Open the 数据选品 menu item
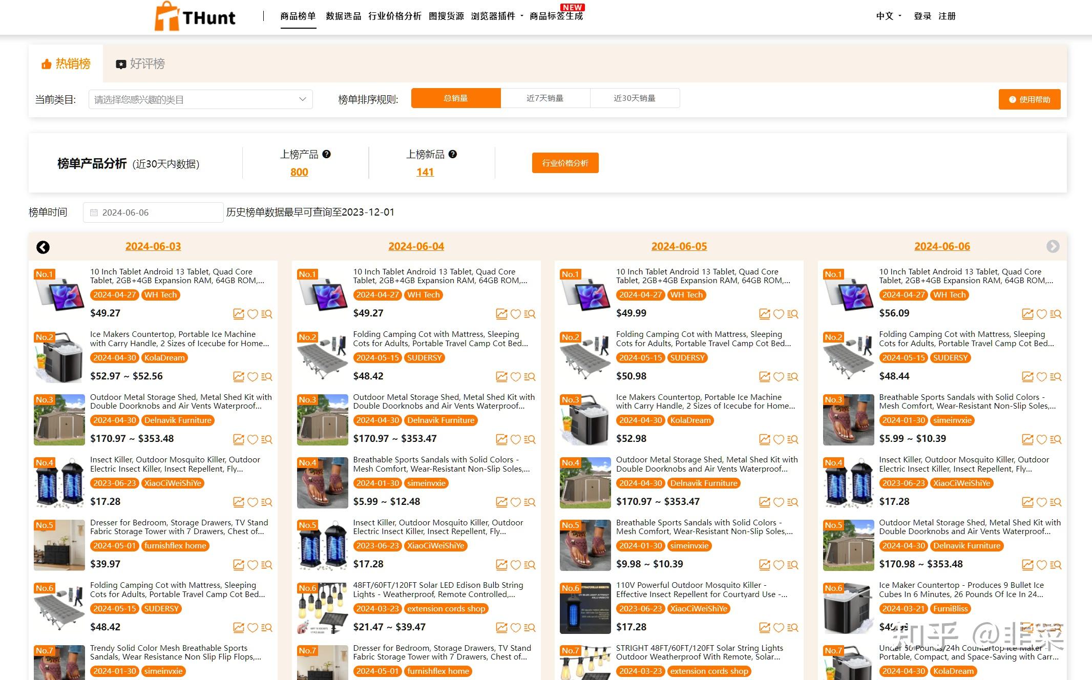 tap(343, 16)
